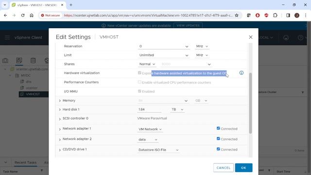The width and height of the screenshot is (311, 175).
Task: Select the dns VM in inventory tree
Action: 28,82
